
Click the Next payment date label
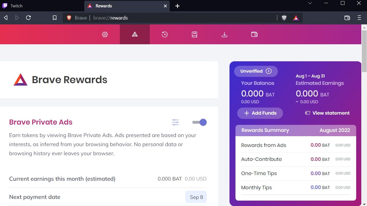tap(35, 197)
